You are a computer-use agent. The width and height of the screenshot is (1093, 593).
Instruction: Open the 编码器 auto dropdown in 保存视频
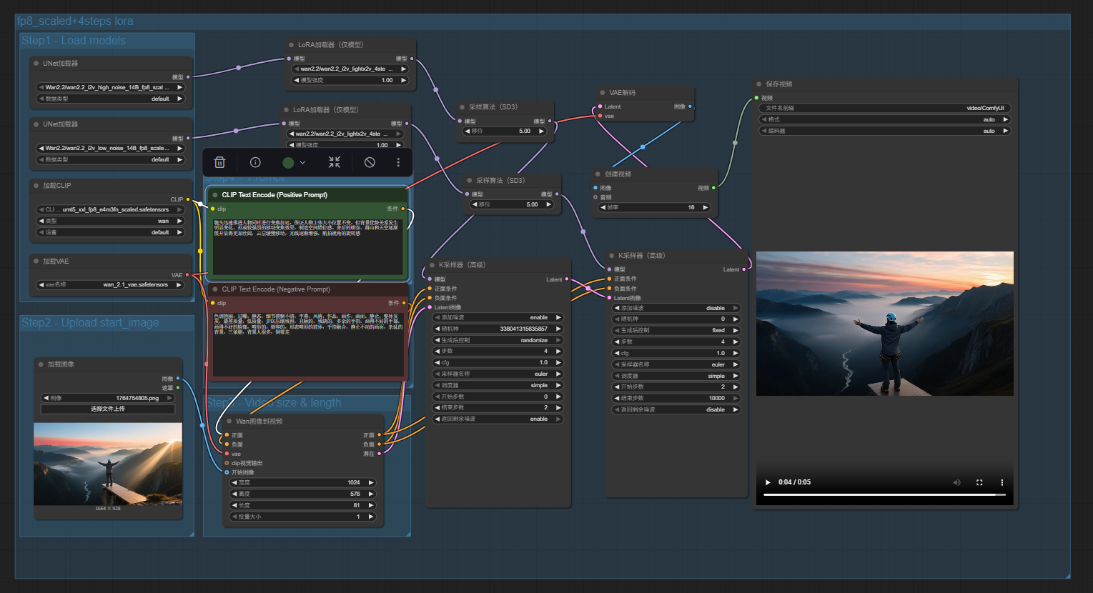(885, 131)
